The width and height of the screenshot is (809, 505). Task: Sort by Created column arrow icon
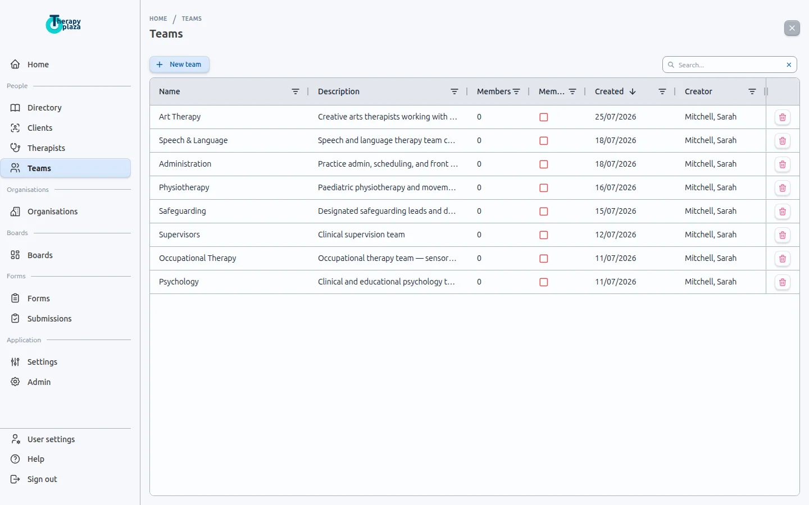[633, 91]
